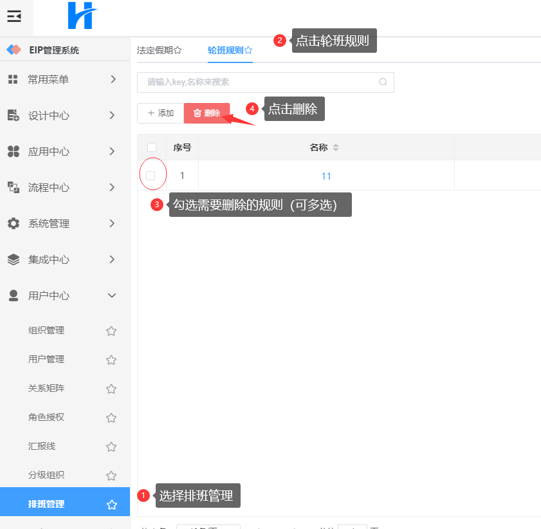Image resolution: width=541 pixels, height=529 pixels.
Task: Click the 添加 button
Action: pos(160,113)
